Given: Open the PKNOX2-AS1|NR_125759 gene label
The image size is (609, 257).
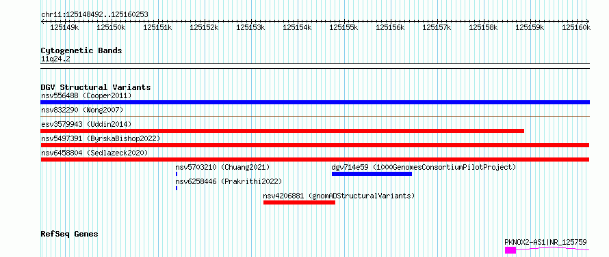Looking at the screenshot, I should point(545,242).
